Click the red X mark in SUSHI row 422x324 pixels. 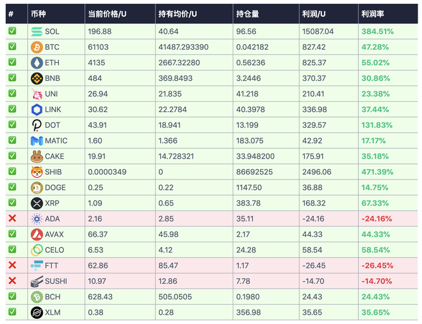point(12,281)
